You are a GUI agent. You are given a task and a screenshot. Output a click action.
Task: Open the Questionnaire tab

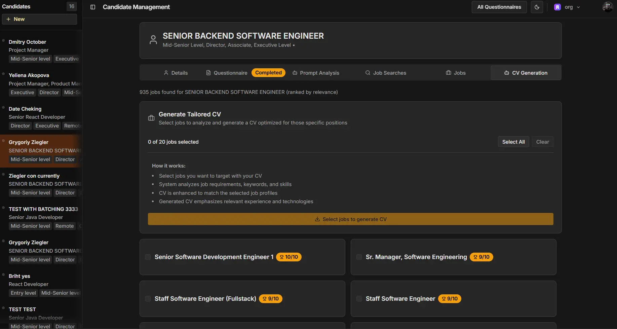[x=227, y=73]
